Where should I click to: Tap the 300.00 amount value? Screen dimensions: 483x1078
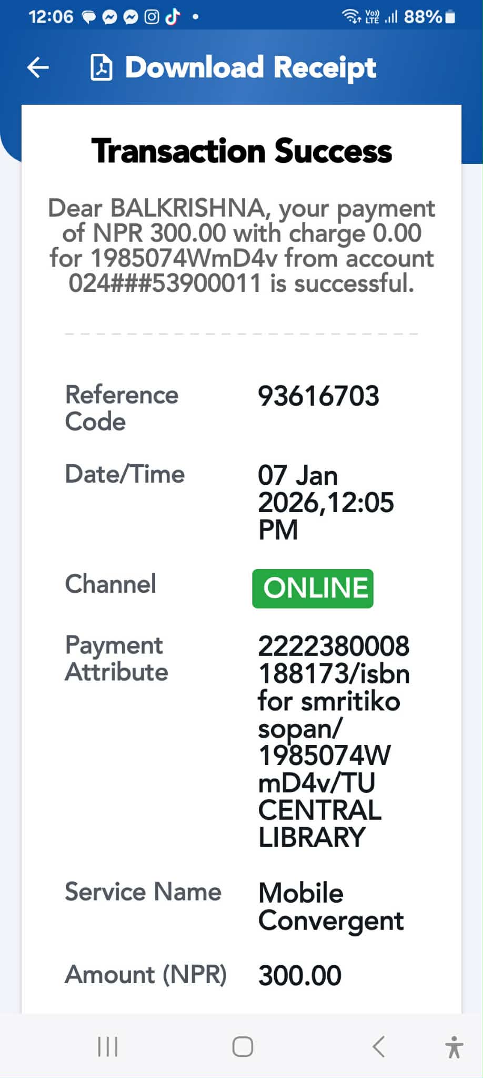tap(299, 975)
